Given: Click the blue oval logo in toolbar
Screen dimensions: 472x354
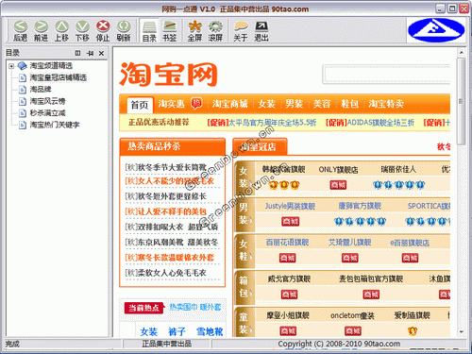Looking at the screenshot, I should click(x=436, y=30).
